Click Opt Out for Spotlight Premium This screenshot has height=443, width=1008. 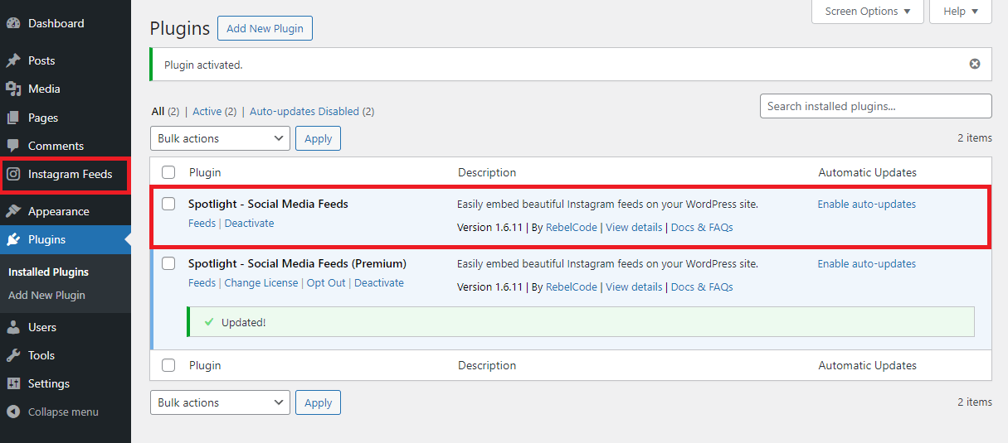[326, 283]
